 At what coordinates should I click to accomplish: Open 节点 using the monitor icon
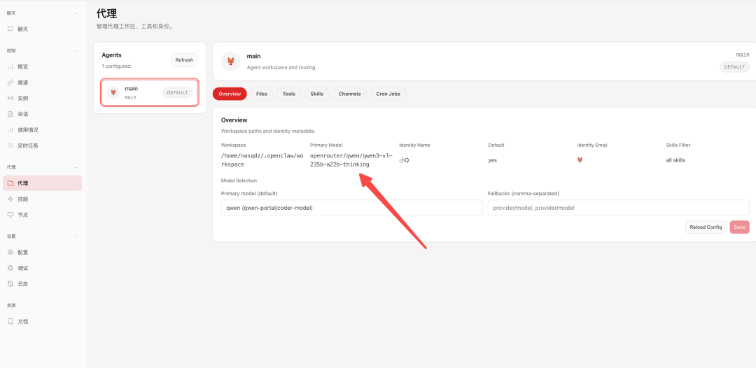tap(10, 215)
